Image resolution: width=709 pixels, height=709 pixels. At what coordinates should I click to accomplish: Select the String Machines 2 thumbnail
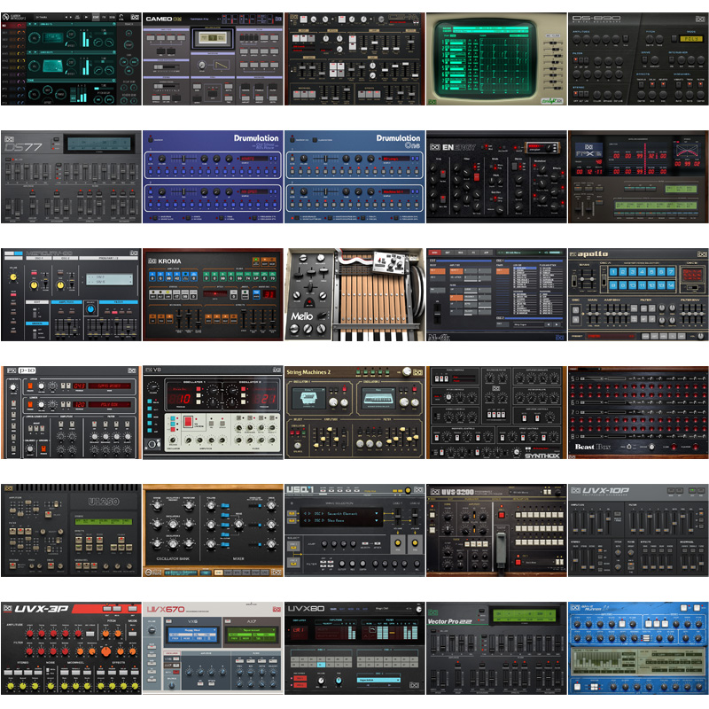355,412
